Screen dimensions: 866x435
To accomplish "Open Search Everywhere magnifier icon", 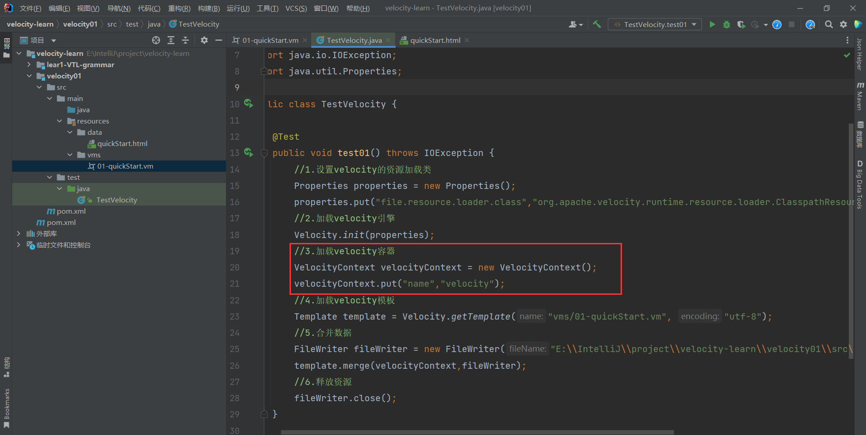I will 829,24.
